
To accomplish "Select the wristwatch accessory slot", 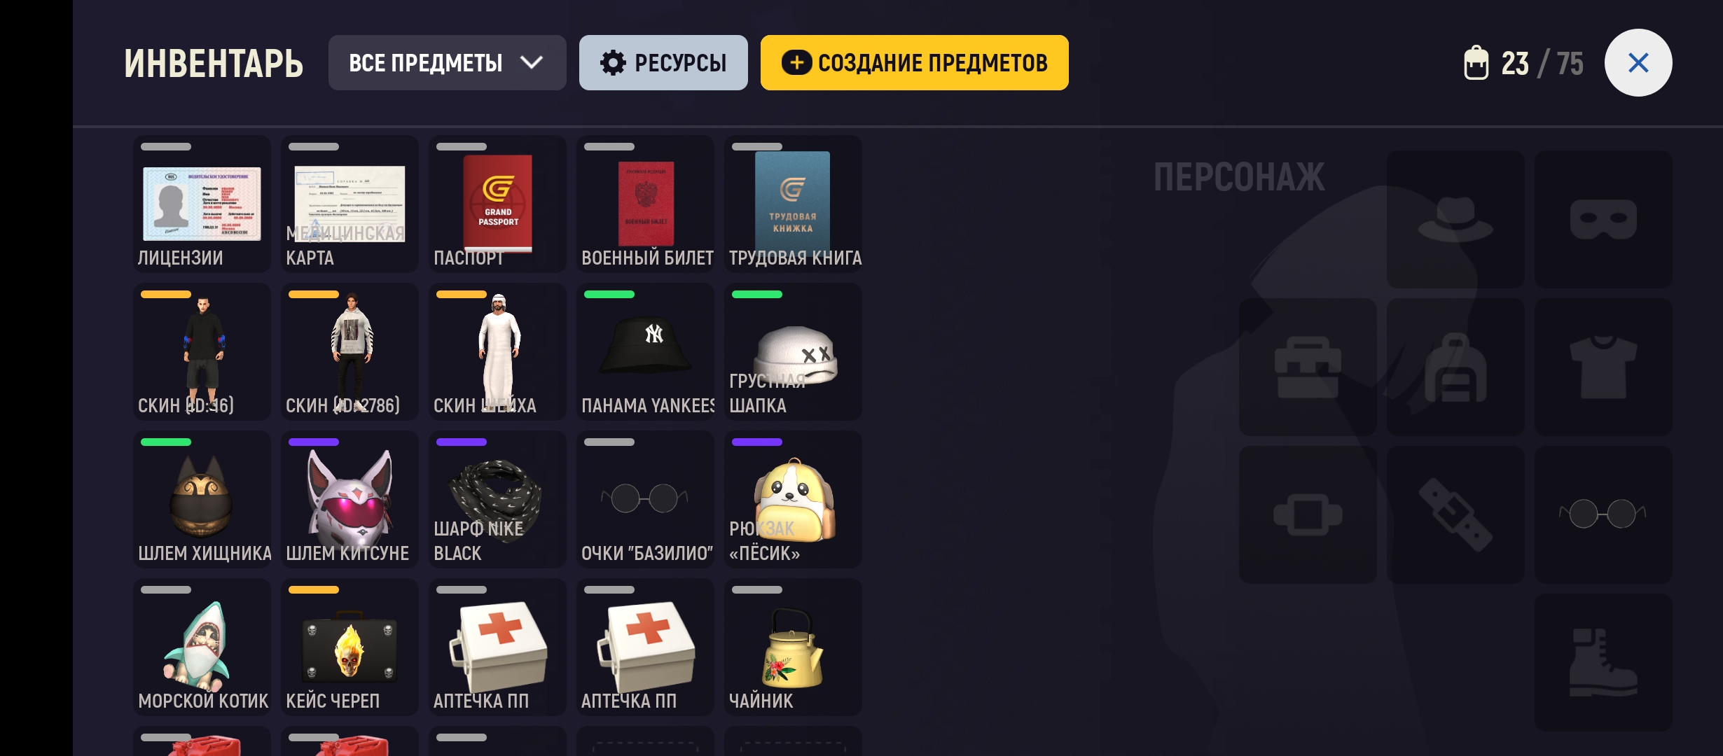I will click(x=1308, y=514).
